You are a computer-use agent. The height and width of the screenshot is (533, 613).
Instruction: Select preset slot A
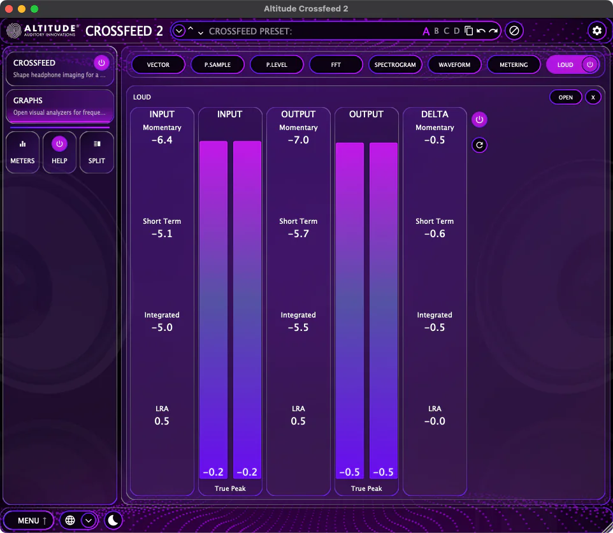[426, 31]
